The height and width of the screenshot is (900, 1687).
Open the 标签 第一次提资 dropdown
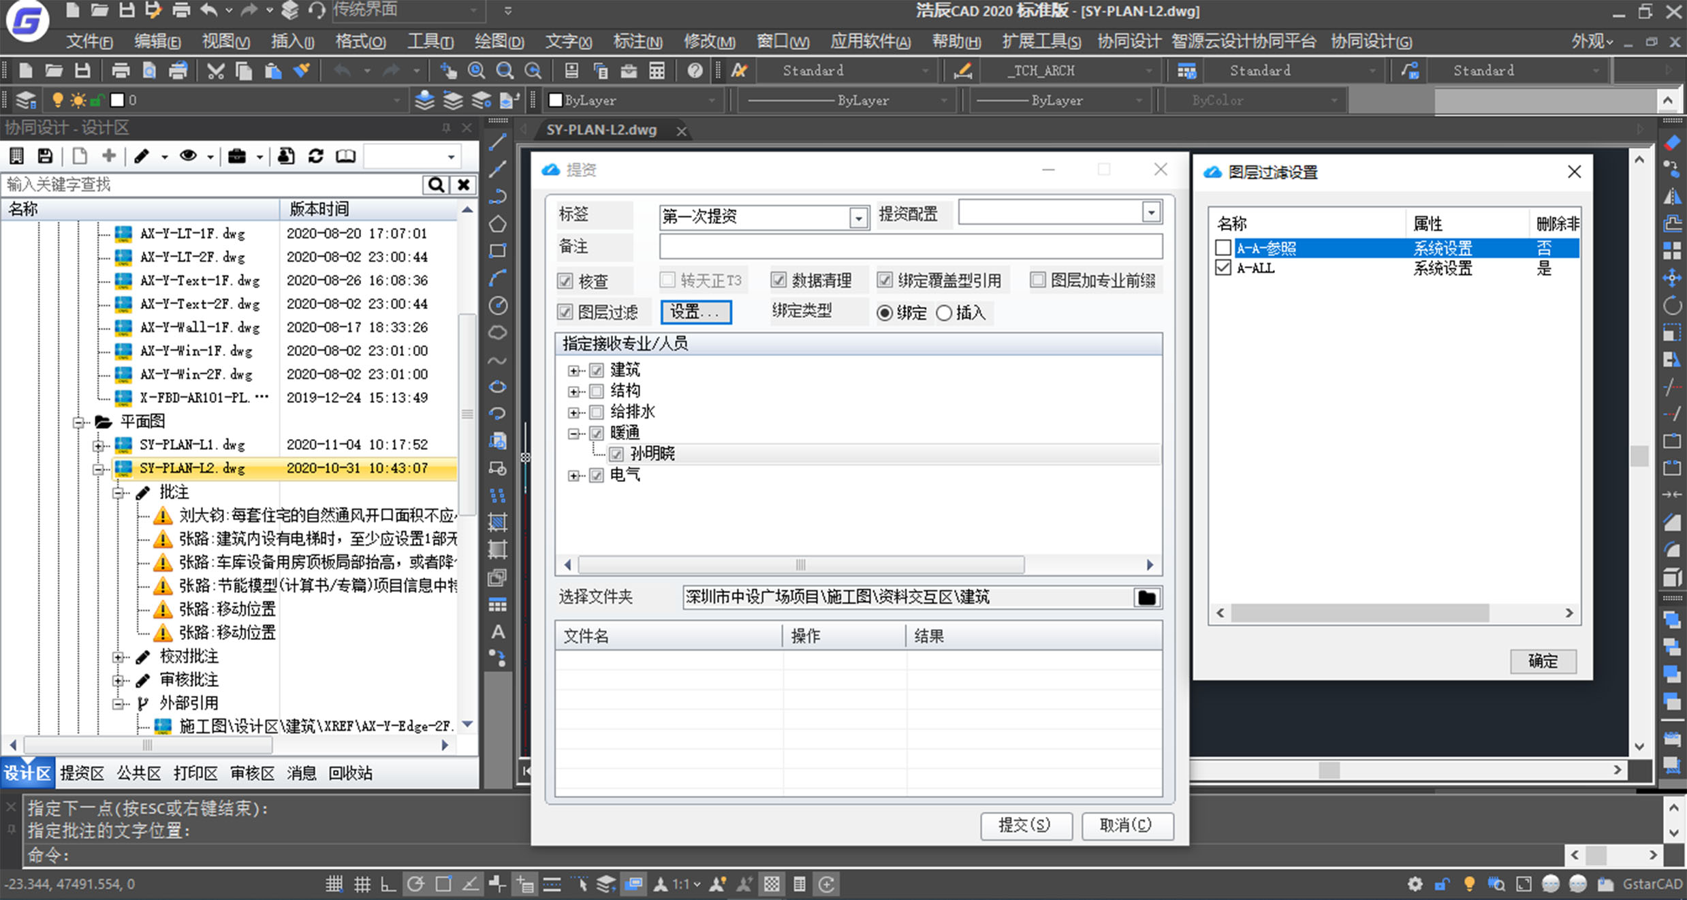[858, 217]
